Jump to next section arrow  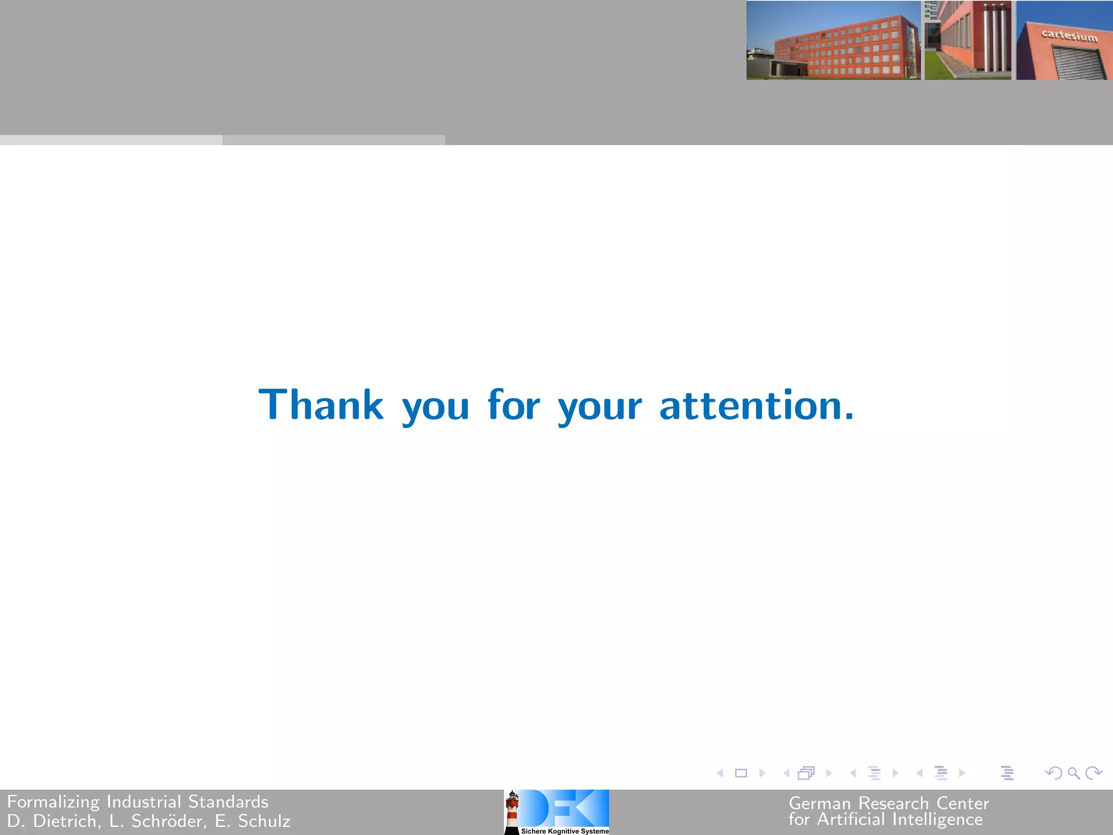pyautogui.click(x=962, y=773)
